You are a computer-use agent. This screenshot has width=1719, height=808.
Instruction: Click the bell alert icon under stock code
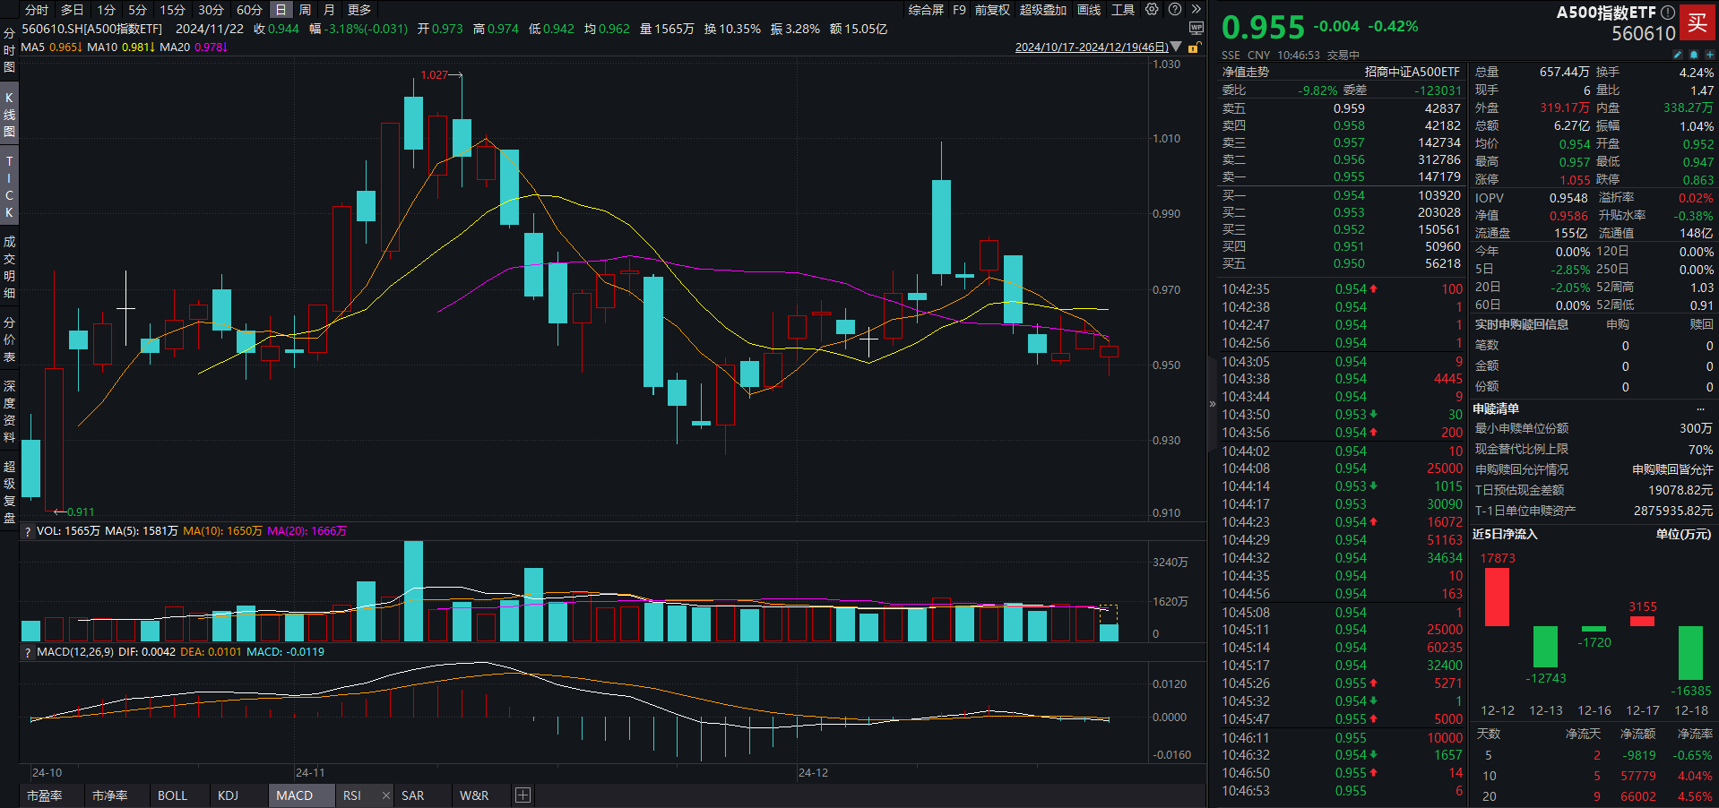[x=1693, y=55]
